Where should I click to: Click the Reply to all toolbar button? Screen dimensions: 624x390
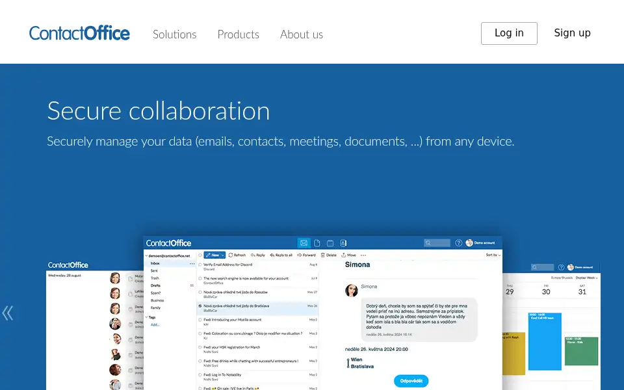click(x=281, y=255)
